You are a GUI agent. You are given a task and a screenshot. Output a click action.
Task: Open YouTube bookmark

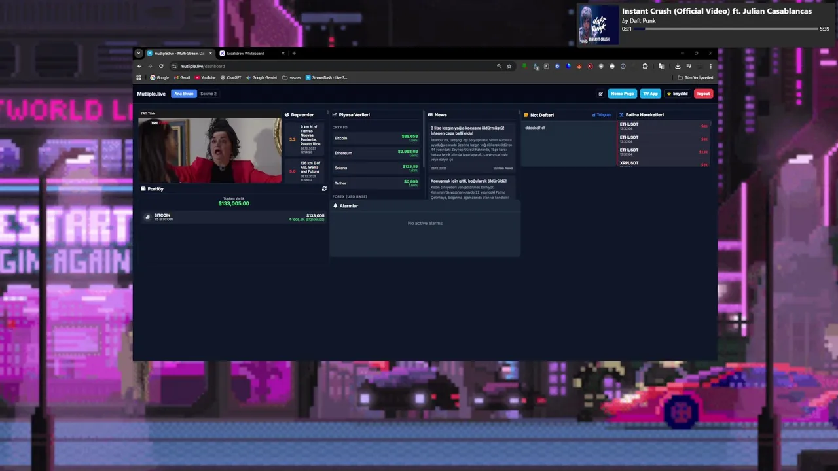point(206,77)
